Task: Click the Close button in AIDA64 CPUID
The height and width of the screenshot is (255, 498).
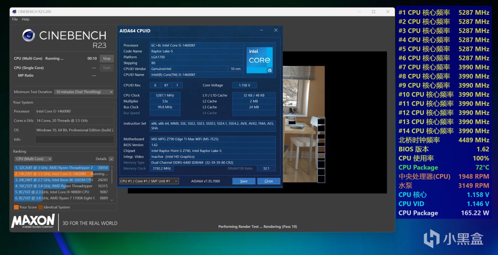Action: pos(268,181)
